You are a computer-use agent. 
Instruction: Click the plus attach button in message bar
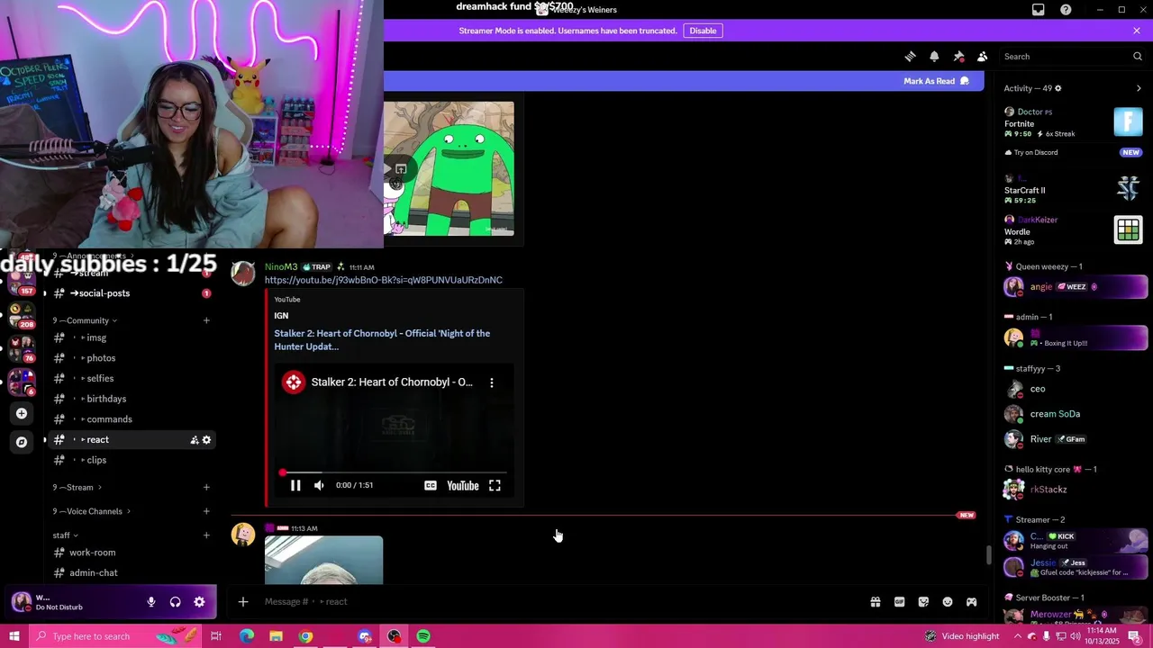point(242,601)
